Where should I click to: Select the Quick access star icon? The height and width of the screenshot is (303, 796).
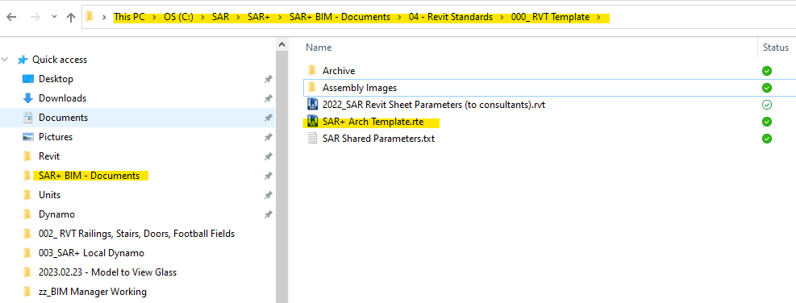point(23,60)
